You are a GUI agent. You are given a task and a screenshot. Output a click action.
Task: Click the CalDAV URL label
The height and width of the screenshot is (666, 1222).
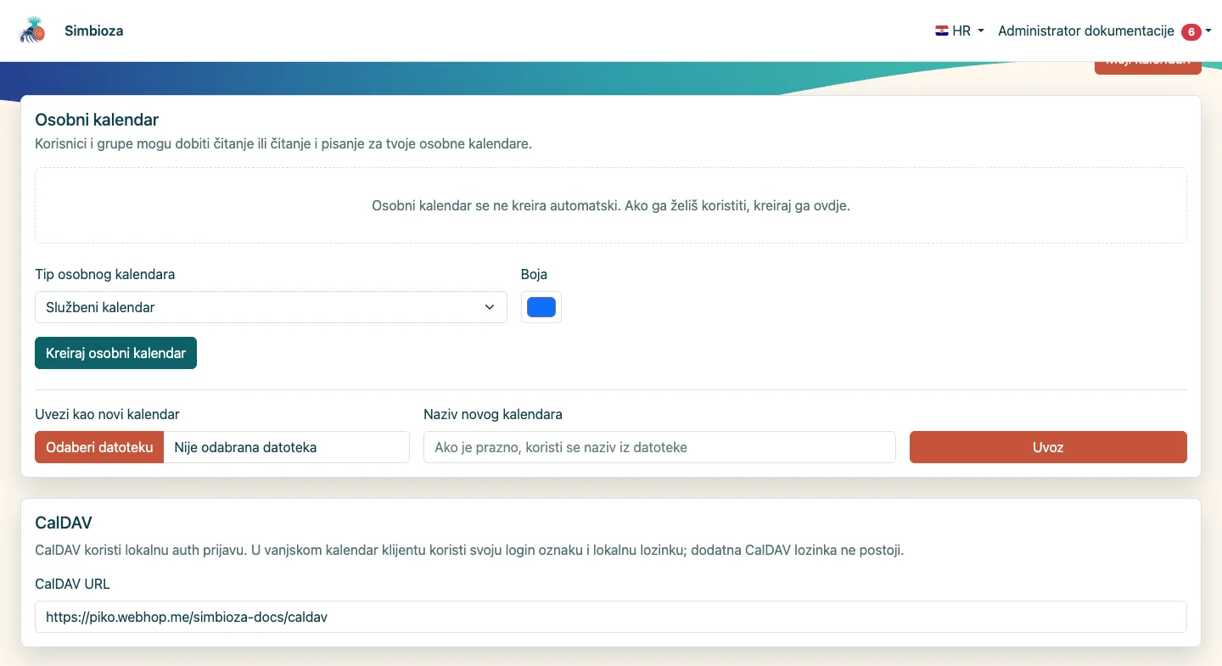click(x=72, y=584)
